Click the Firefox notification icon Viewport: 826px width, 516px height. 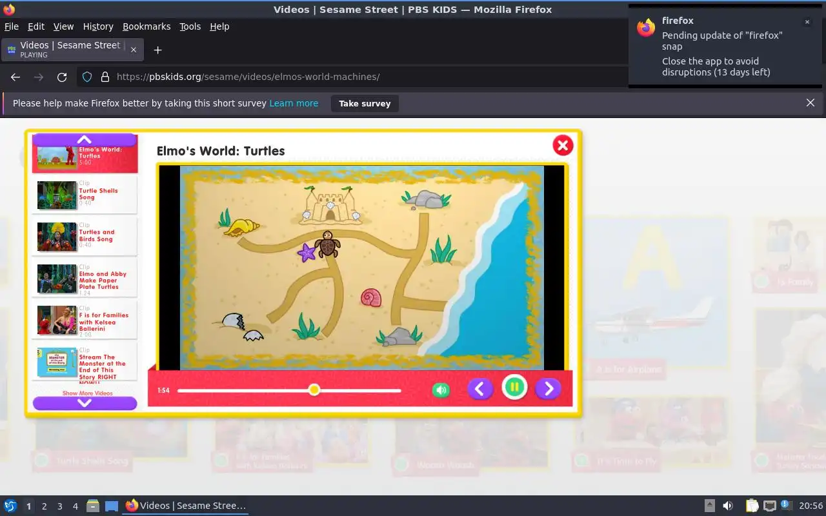(x=646, y=27)
